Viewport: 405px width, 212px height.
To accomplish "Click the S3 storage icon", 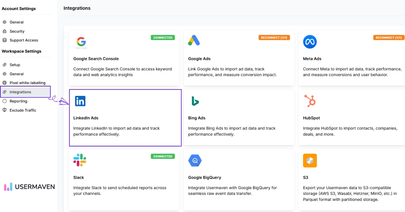I will [309, 161].
